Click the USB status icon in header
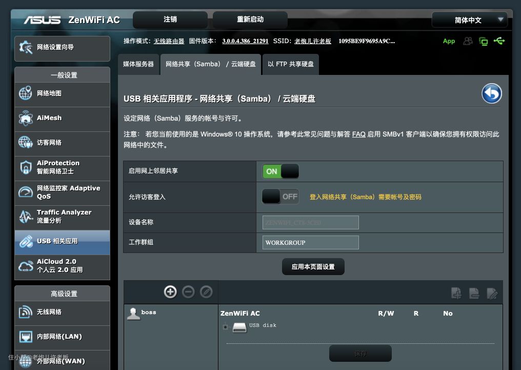This screenshot has height=370, width=521. (499, 41)
